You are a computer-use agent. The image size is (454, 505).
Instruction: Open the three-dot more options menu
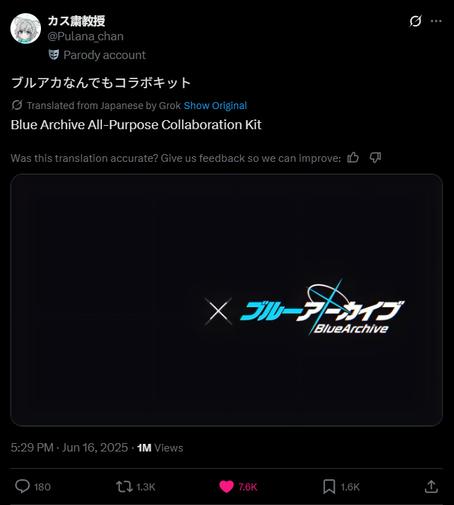[436, 22]
